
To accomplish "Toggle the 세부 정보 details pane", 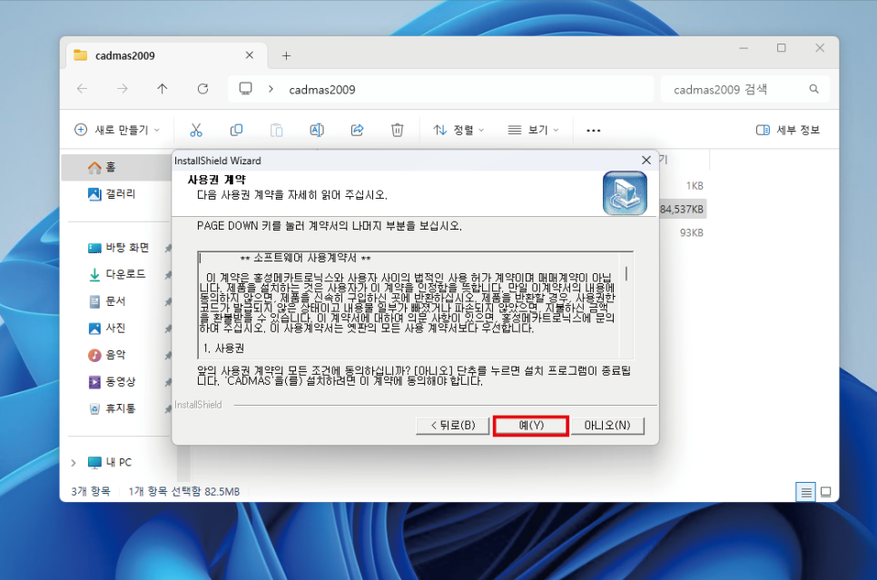I will 787,130.
